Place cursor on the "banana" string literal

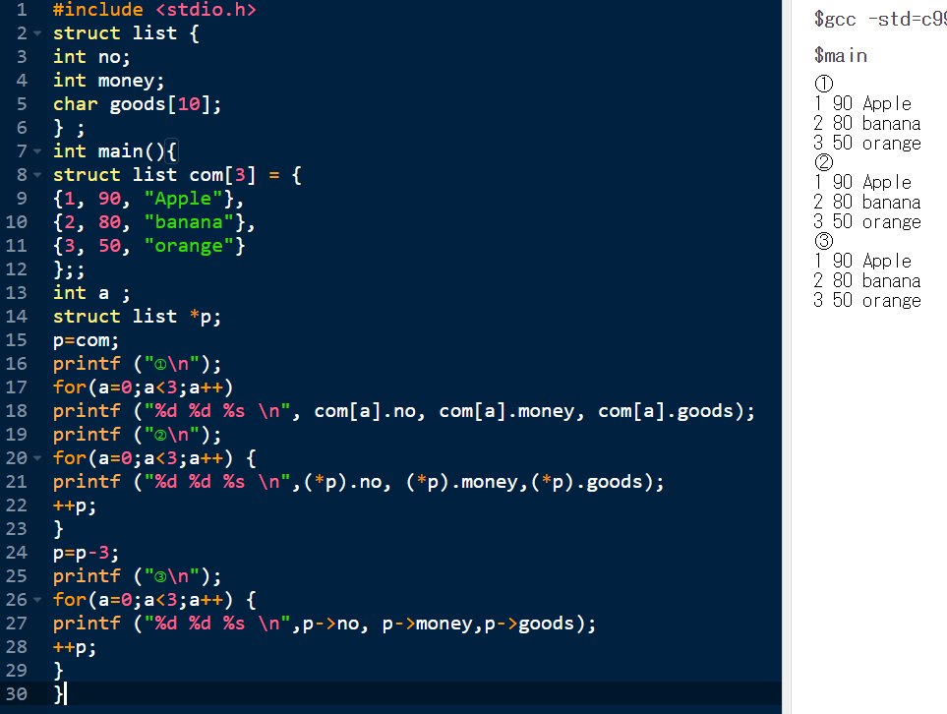point(196,222)
